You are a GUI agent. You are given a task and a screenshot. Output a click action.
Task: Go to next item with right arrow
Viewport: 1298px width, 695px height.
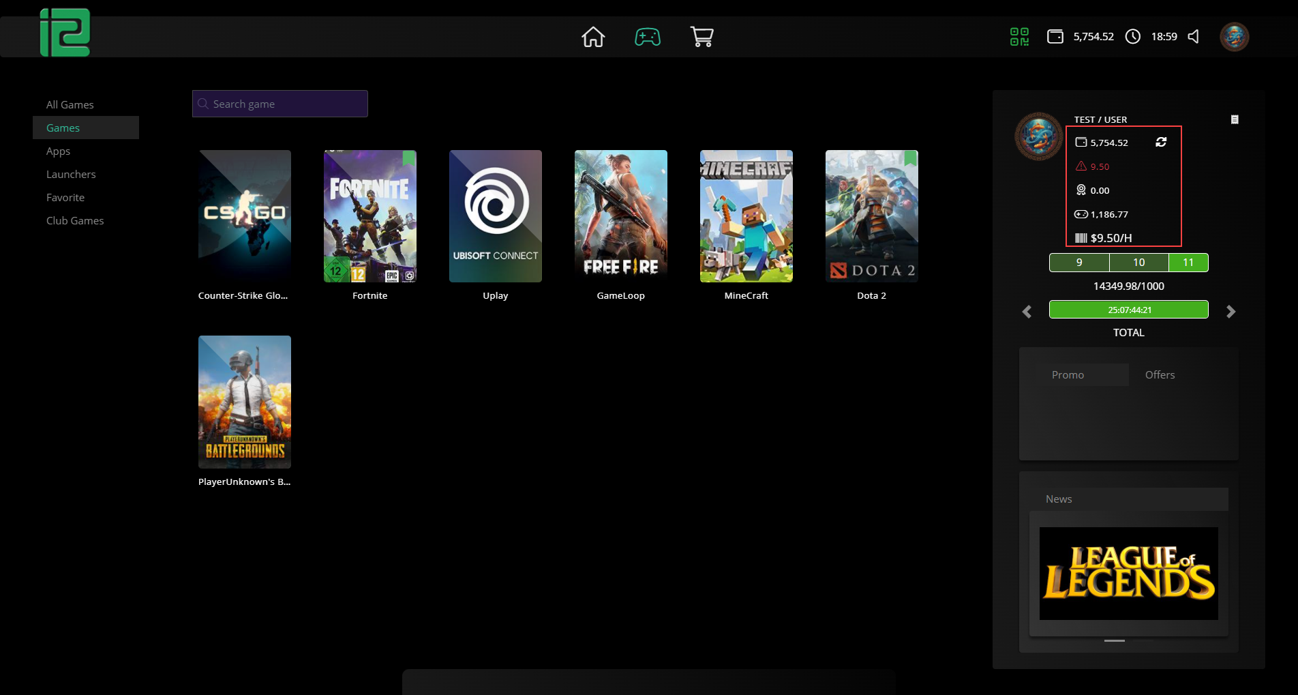(x=1231, y=312)
